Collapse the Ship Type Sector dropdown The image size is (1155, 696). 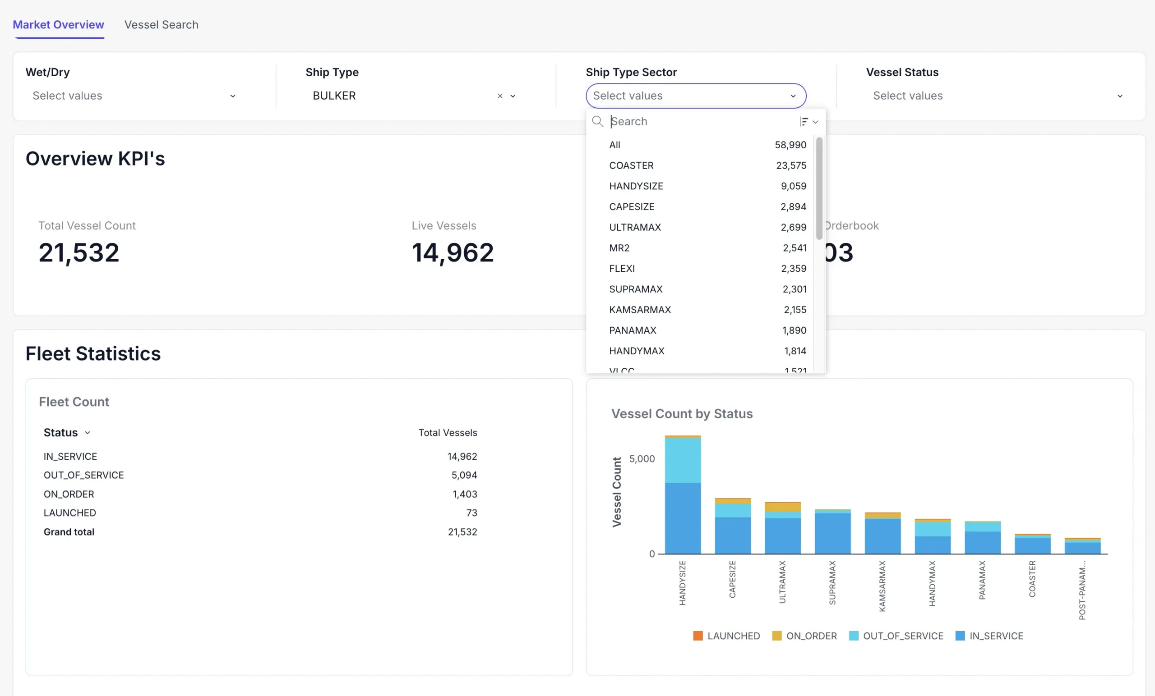coord(793,96)
